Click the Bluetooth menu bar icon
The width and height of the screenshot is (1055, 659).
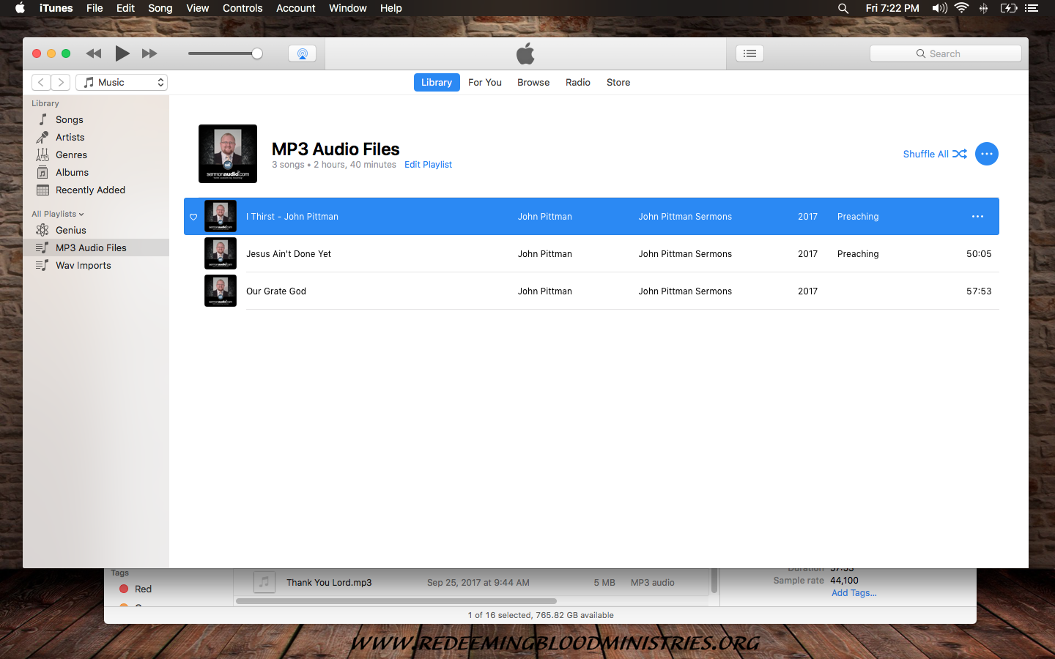pos(983,8)
